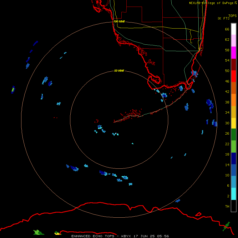Click the white swatch in the tops legend
The height and width of the screenshot is (238, 238).
coord(234,29)
